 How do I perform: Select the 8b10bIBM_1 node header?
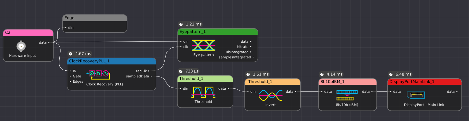pyautogui.click(x=347, y=82)
